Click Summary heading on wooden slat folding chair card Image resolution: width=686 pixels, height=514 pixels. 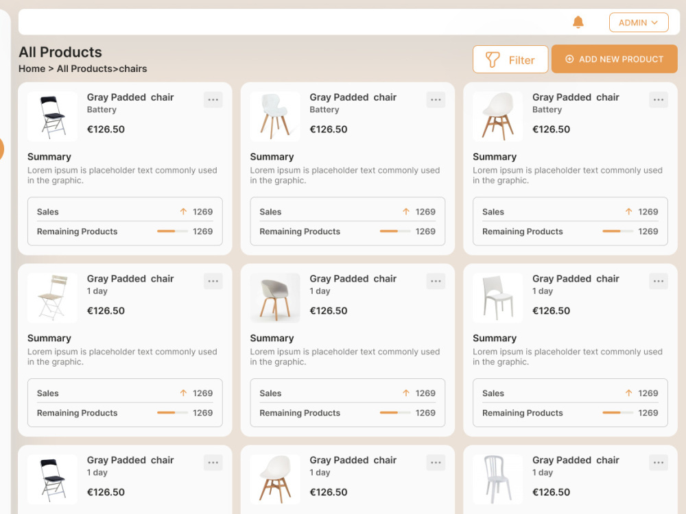coord(49,338)
